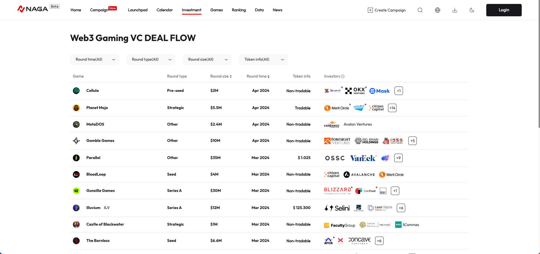Image resolution: width=540 pixels, height=254 pixels.
Task: Open the Round size(All) dropdown
Action: [207, 60]
